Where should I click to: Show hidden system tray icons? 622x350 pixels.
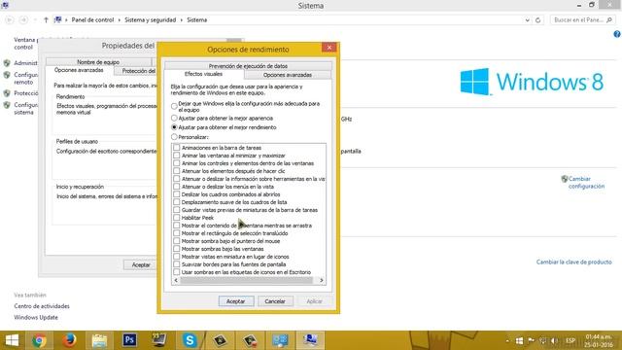click(507, 340)
